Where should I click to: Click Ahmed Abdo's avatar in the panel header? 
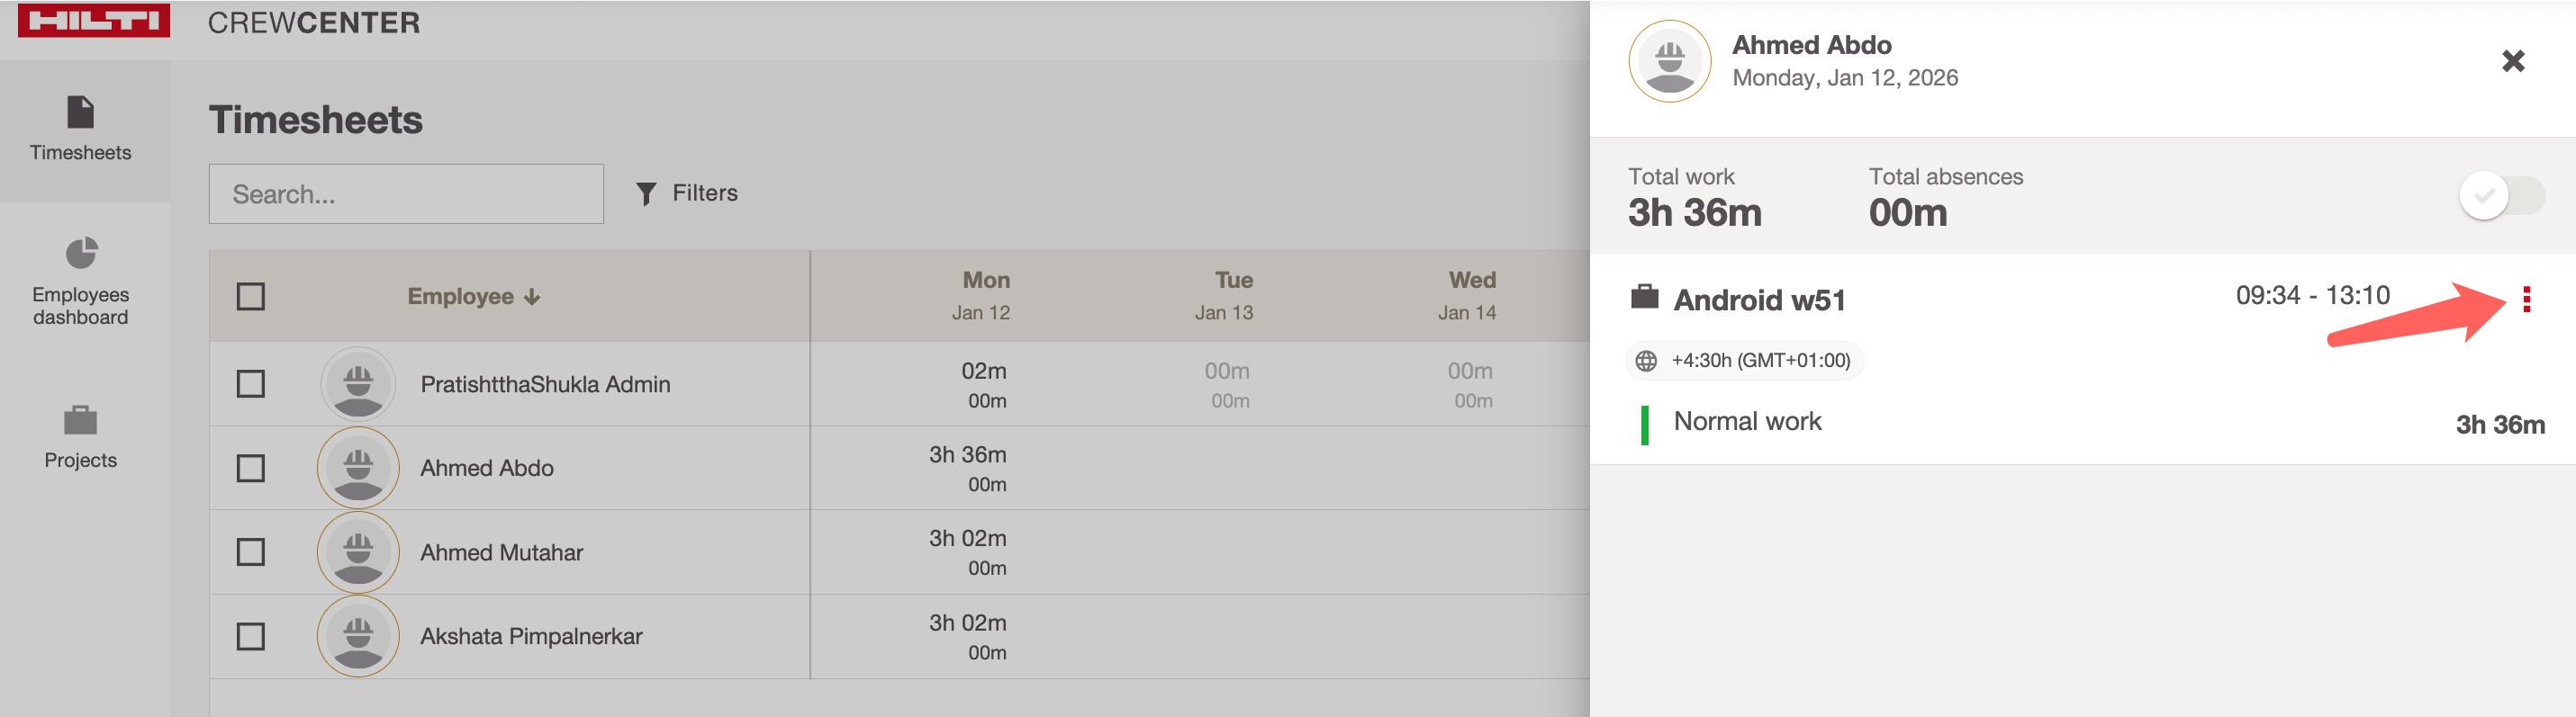1669,62
